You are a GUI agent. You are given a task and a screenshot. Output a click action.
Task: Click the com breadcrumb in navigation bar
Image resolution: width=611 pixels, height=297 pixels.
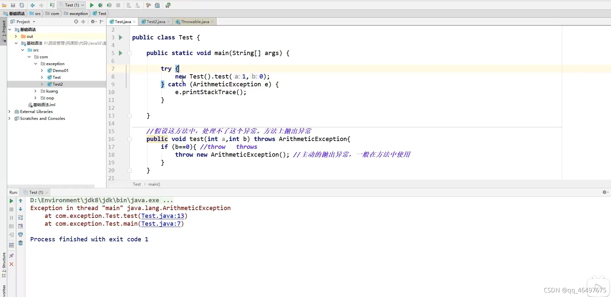point(52,13)
